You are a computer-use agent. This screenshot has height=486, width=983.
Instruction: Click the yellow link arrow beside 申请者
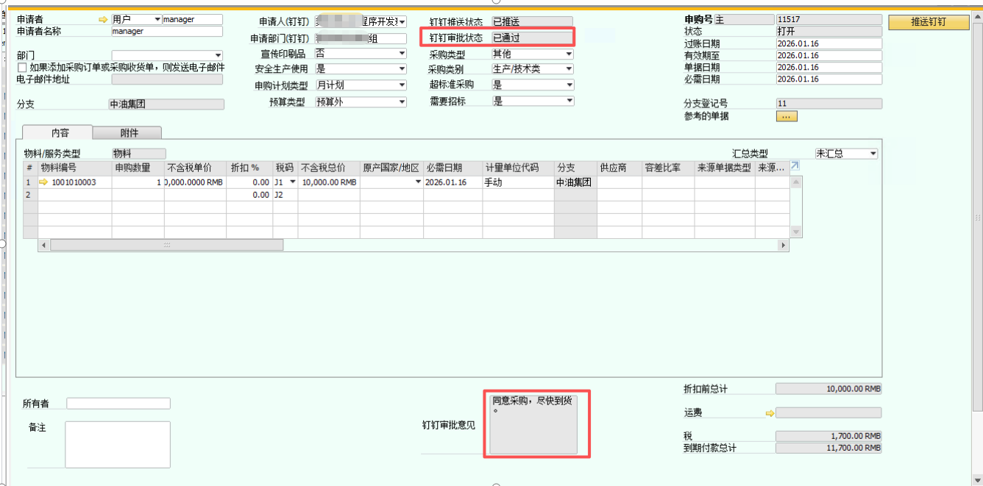coord(103,20)
